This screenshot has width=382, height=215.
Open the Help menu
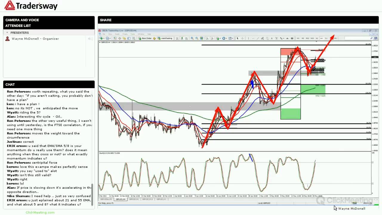(x=149, y=34)
